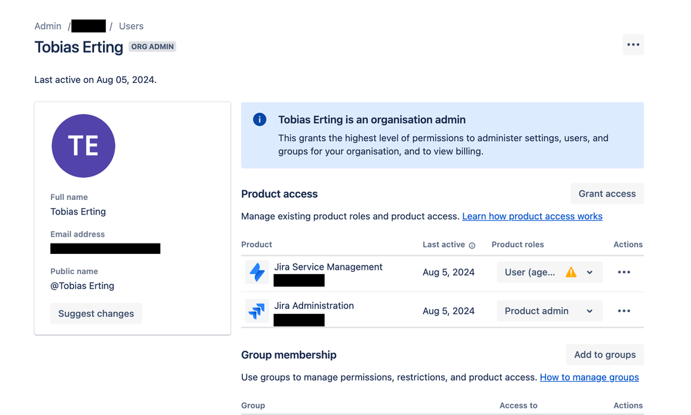Expand the Product admin role dropdown
This screenshot has width=691, height=415.
(x=589, y=311)
